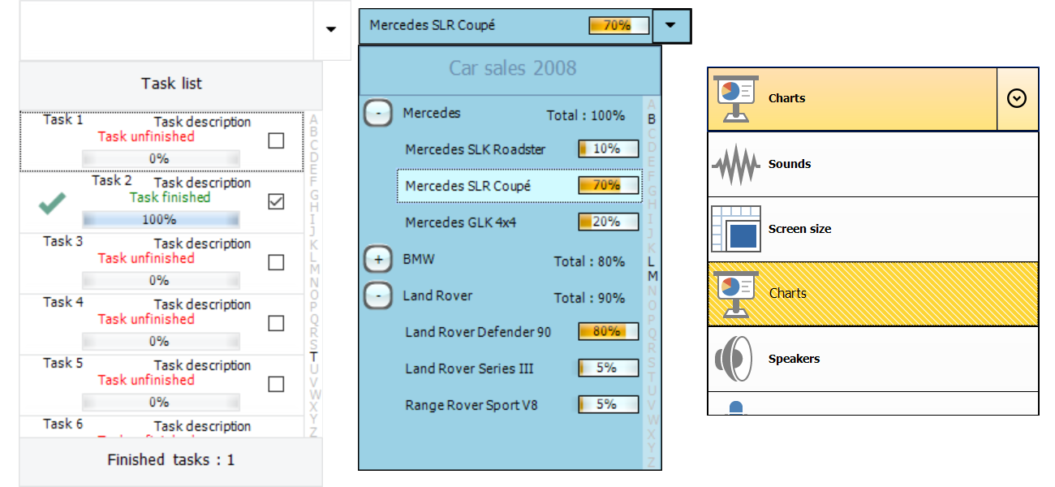Click the empty combo box field above Task list

pos(166,30)
